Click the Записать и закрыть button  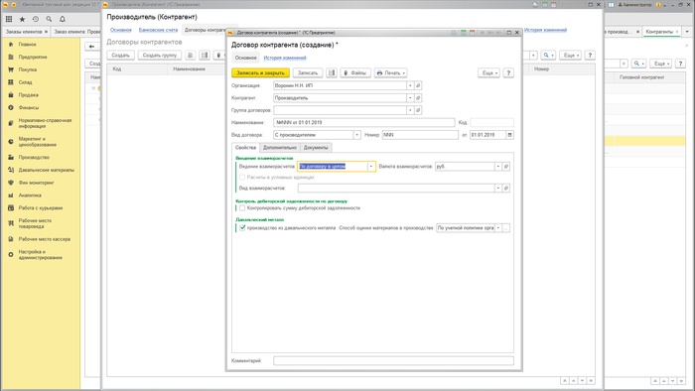(x=260, y=72)
